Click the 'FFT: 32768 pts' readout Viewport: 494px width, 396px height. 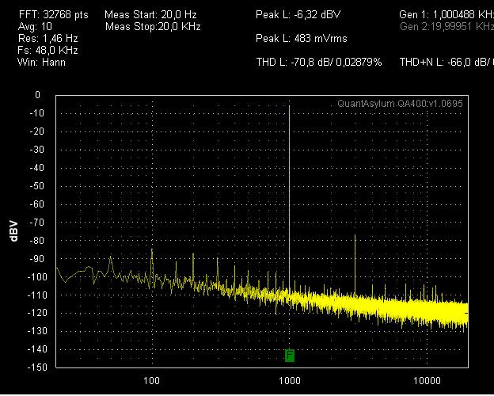[54, 14]
